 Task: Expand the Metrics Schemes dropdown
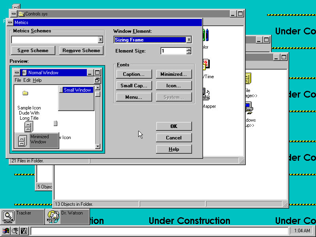[x=100, y=39]
